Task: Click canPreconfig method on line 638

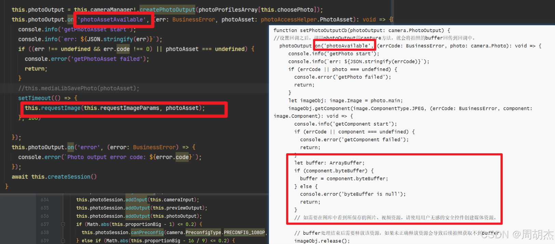Action: (x=147, y=232)
